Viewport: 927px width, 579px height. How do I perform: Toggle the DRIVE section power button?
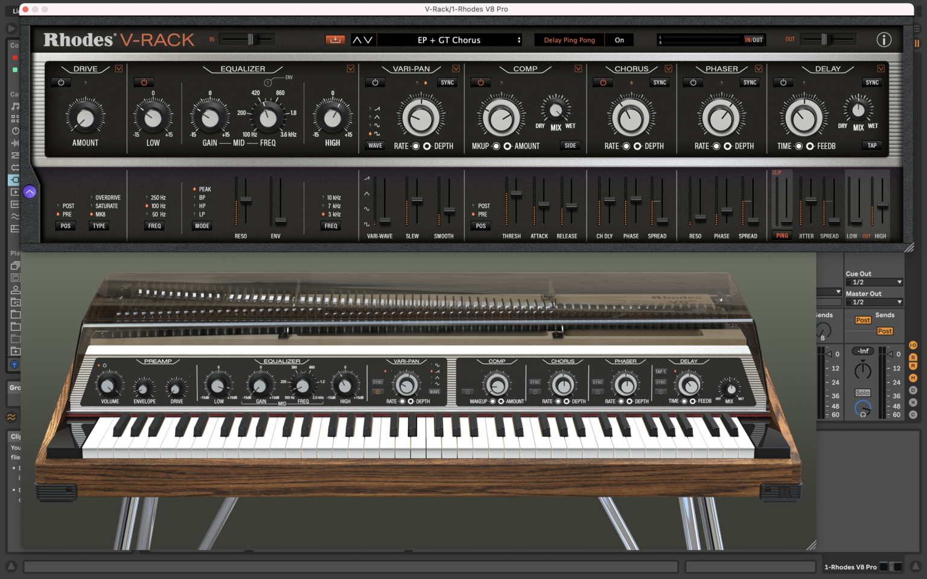pyautogui.click(x=61, y=82)
